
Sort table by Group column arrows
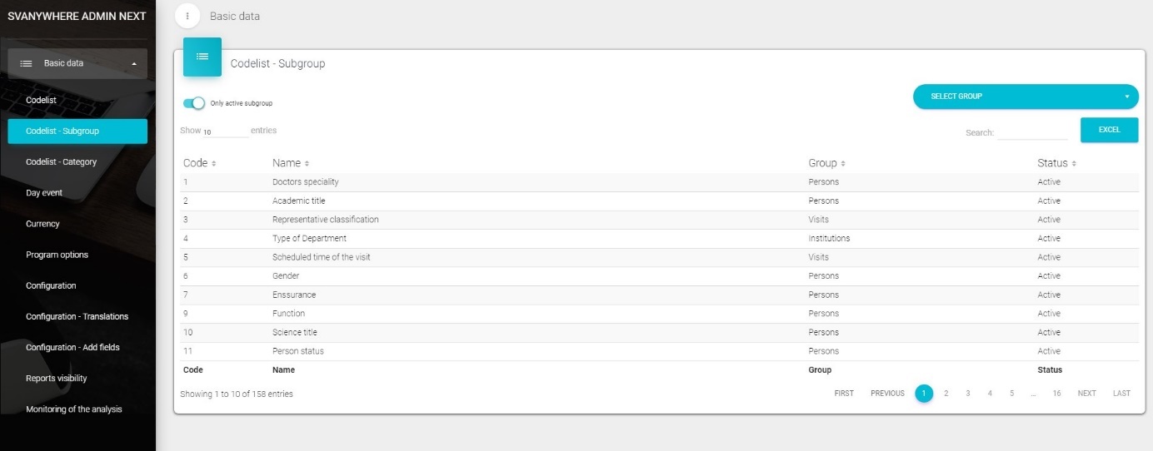tap(842, 163)
